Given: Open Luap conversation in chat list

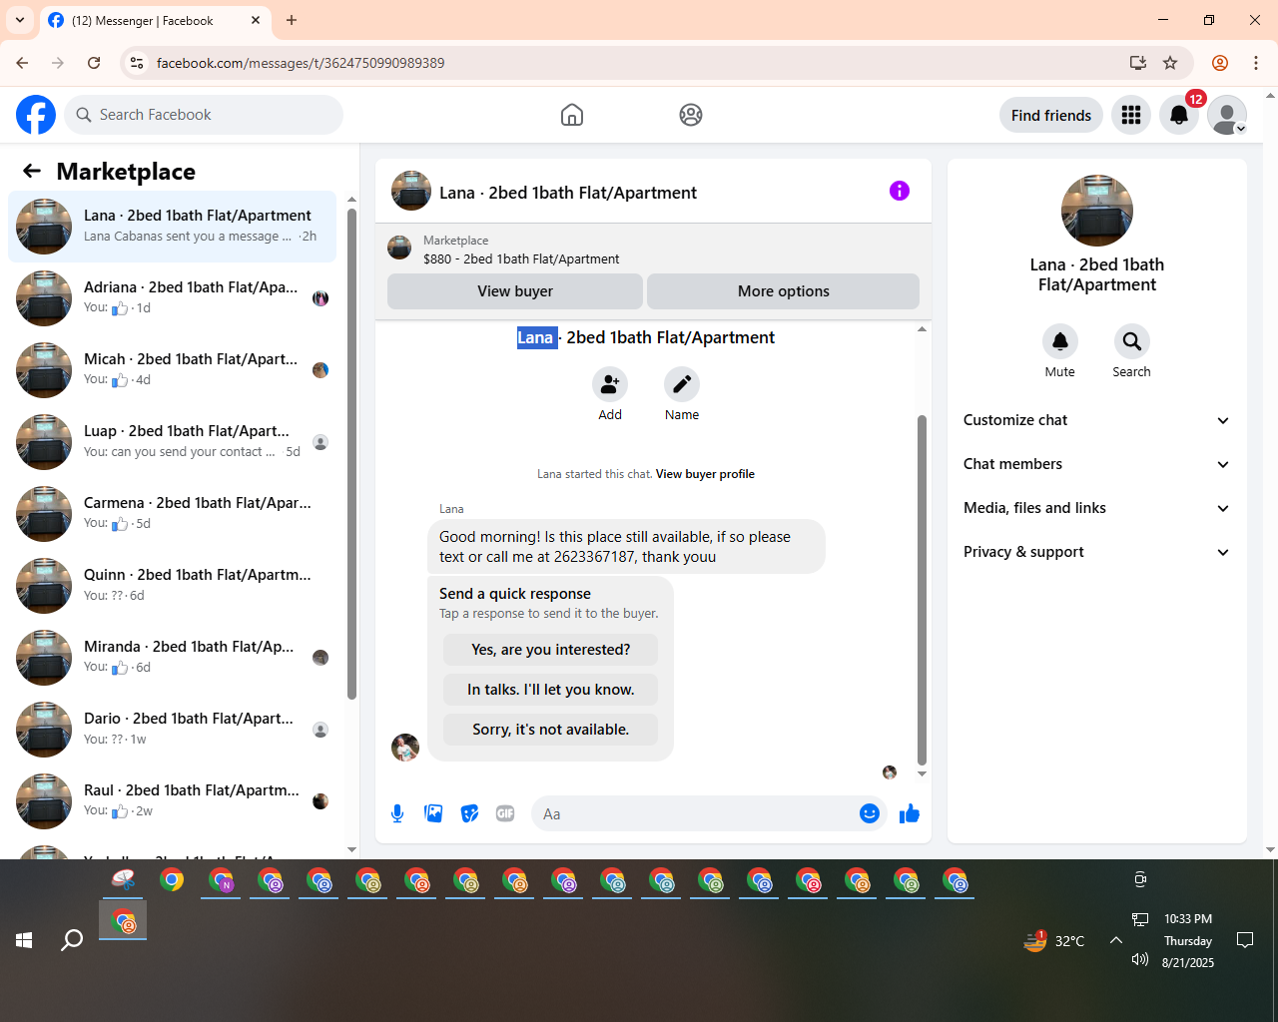Looking at the screenshot, I should [173, 442].
